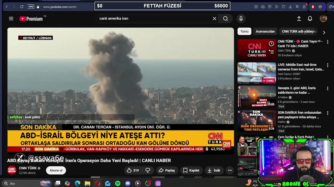The width and height of the screenshot is (334, 187).
Task: Open File Explorer from the taskbar
Action: (87, 183)
